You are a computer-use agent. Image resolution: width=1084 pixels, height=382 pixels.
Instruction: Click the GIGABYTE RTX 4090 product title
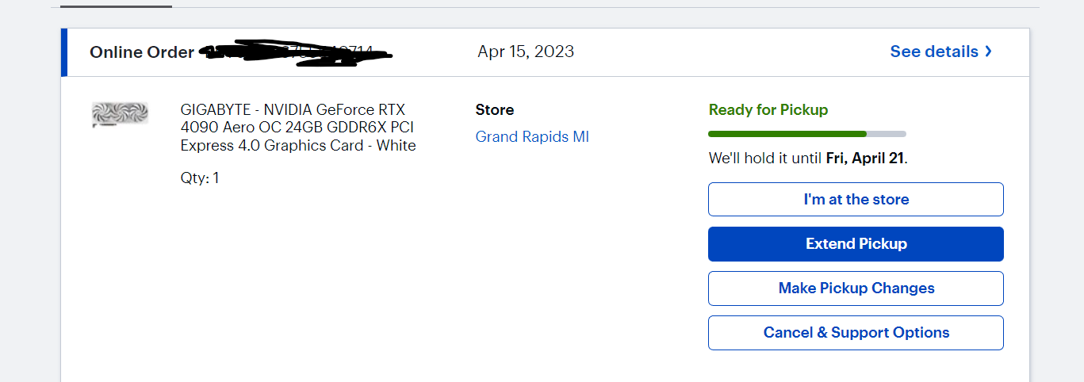(297, 128)
